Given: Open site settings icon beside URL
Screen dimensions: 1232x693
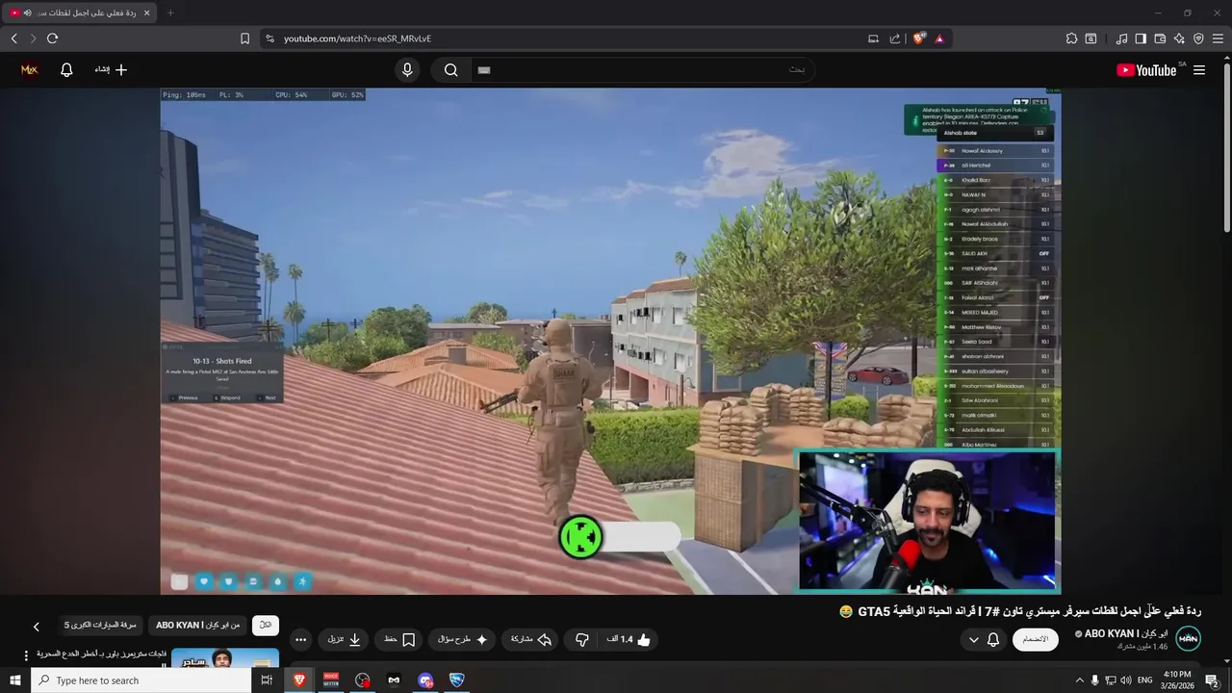Looking at the screenshot, I should [269, 38].
